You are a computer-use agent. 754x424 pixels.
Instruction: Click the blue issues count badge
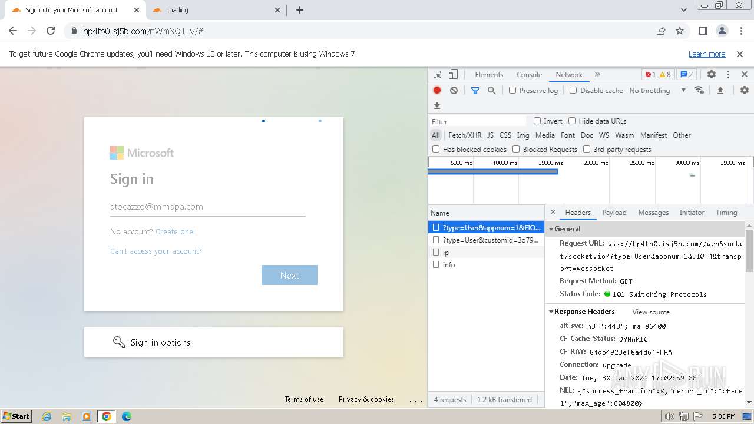(x=686, y=75)
